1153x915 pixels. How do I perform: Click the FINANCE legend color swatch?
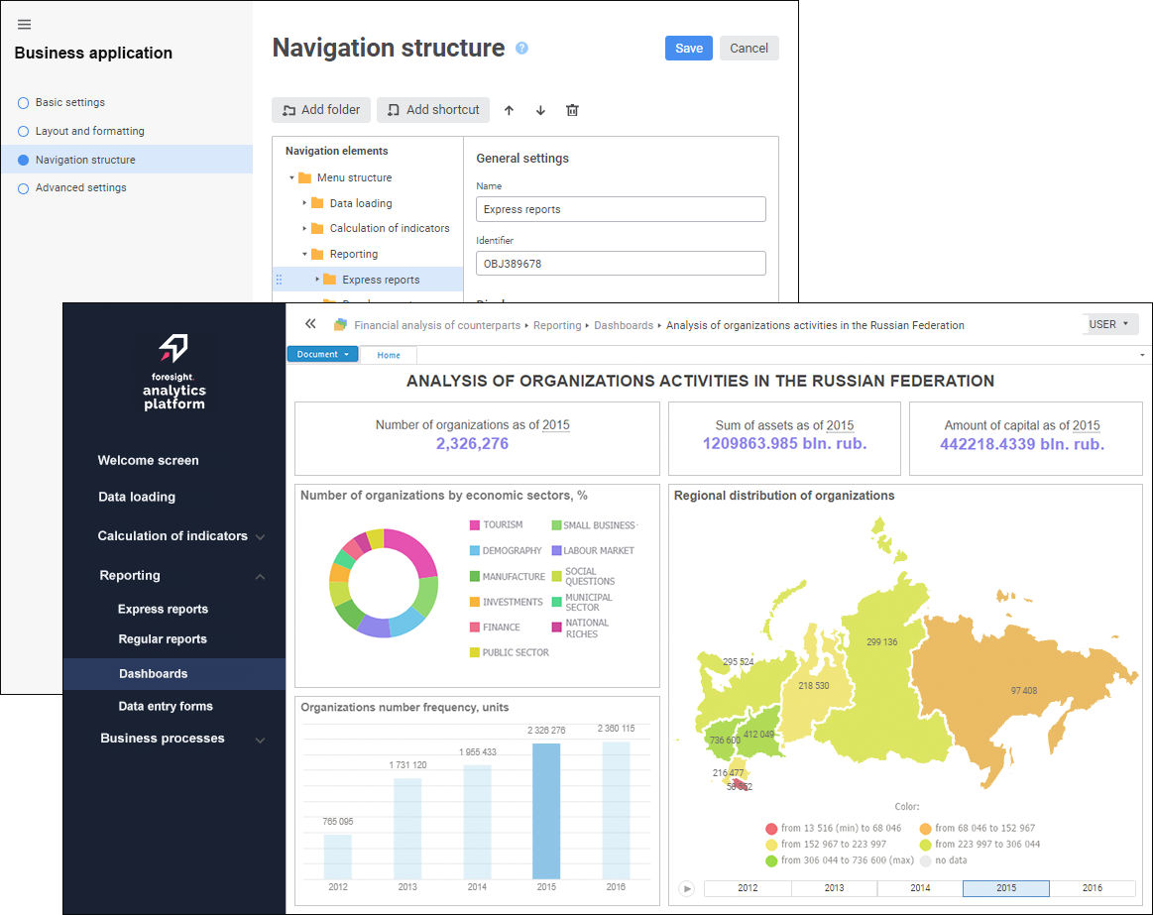pyautogui.click(x=474, y=628)
